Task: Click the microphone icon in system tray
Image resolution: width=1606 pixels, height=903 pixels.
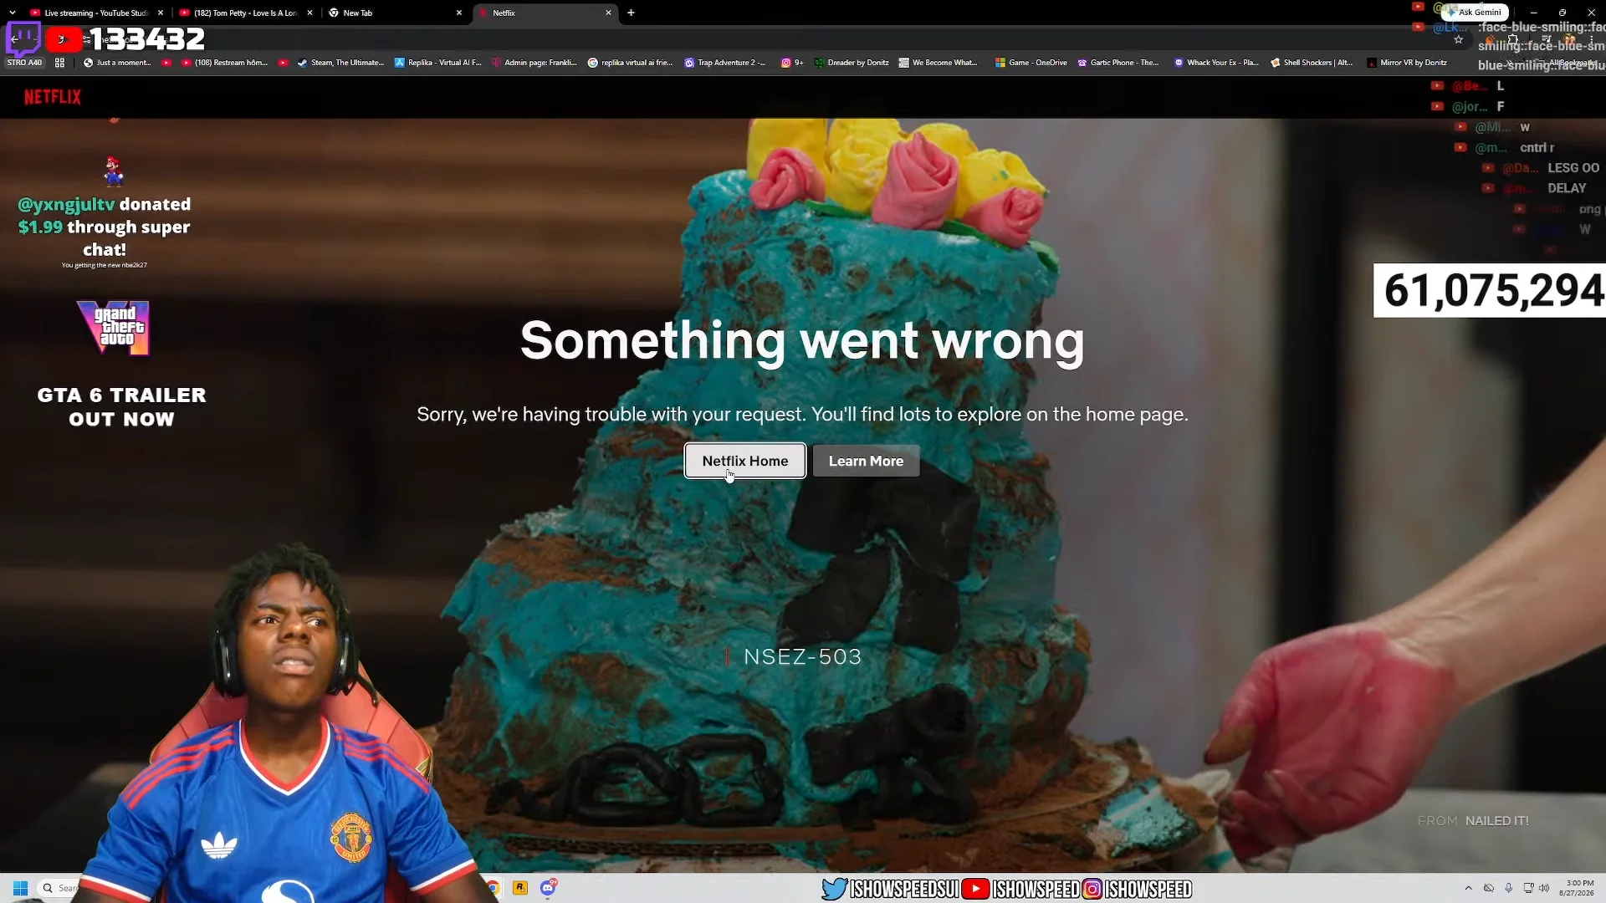Action: [x=1508, y=888]
